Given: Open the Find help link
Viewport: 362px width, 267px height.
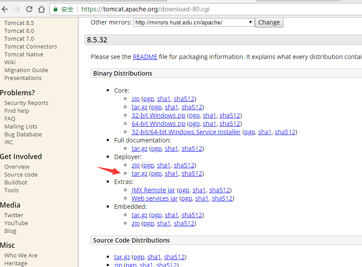Looking at the screenshot, I should point(17,111).
